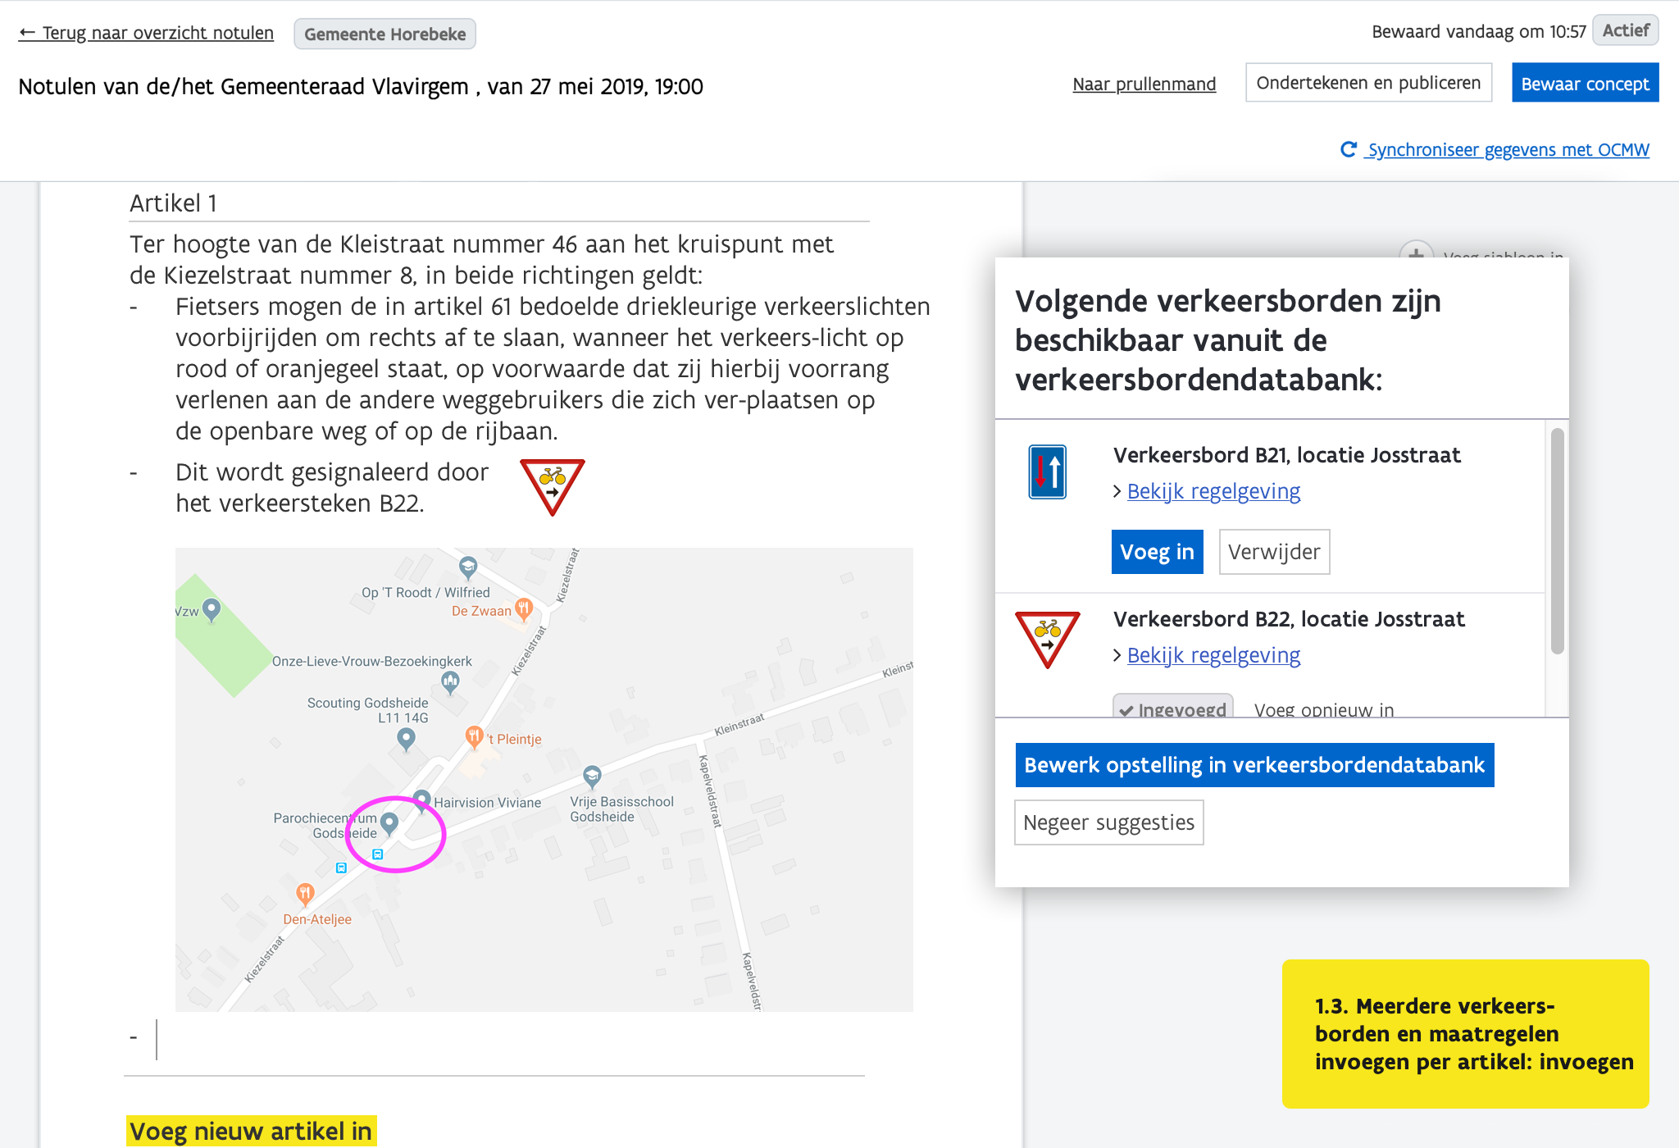Click the B21 traffic sign icon
The image size is (1679, 1148).
(x=1047, y=472)
